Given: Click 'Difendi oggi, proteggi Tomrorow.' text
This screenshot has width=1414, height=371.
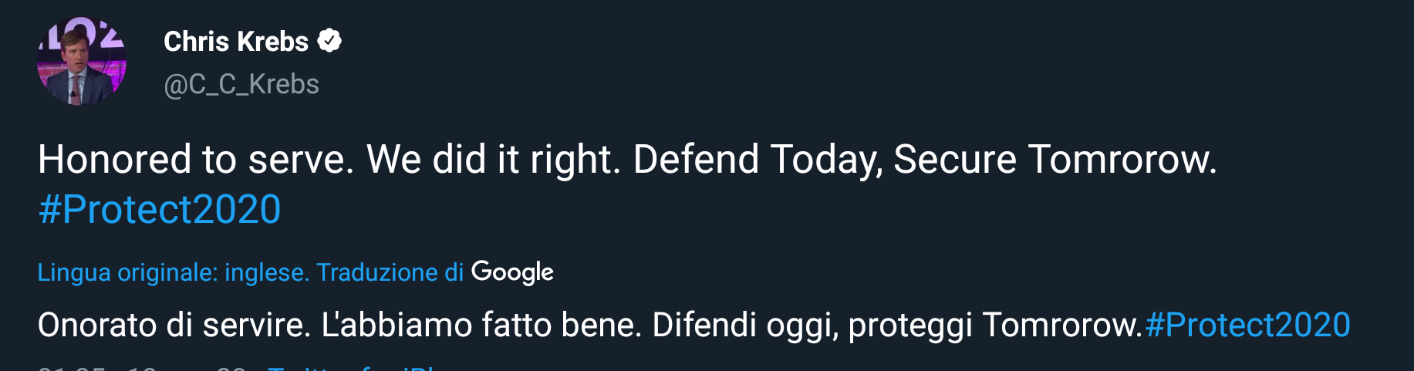Looking at the screenshot, I should coord(896,325).
